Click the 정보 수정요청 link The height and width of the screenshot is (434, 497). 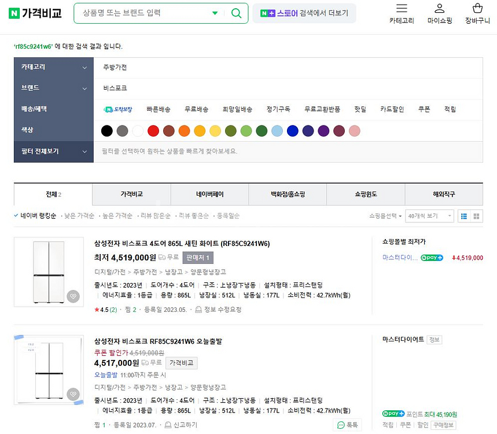[x=218, y=310]
